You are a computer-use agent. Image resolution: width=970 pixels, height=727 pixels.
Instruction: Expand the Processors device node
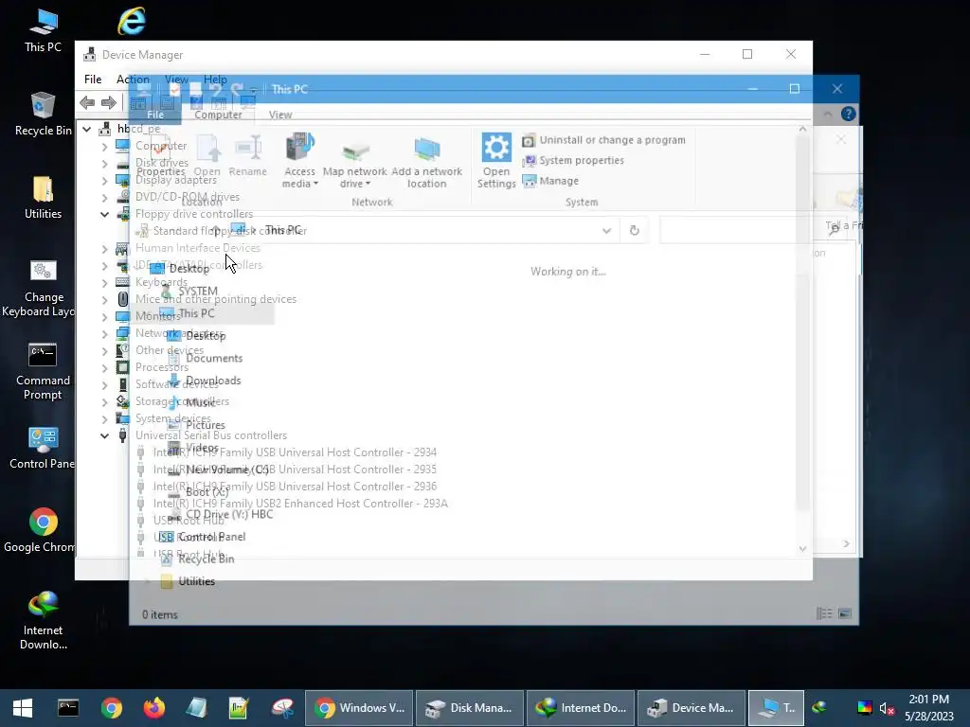click(104, 368)
